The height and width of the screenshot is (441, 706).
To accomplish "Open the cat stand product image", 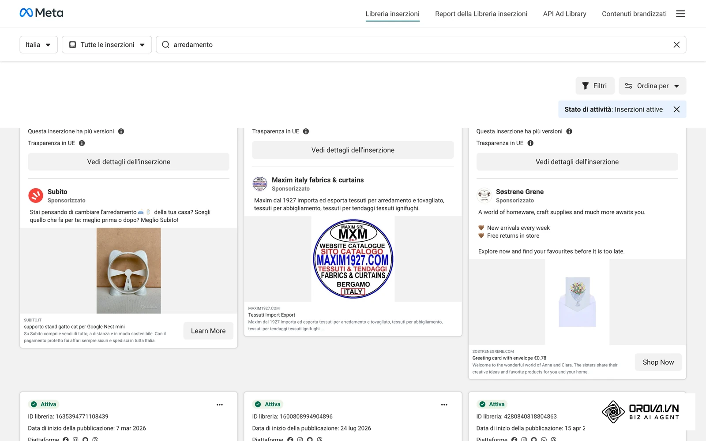I will [128, 271].
